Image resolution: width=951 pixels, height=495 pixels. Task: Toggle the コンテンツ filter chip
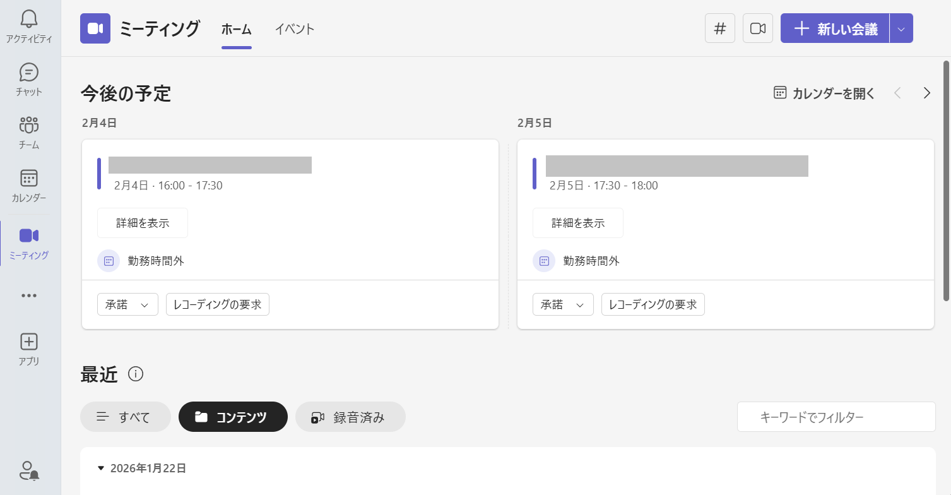click(233, 417)
